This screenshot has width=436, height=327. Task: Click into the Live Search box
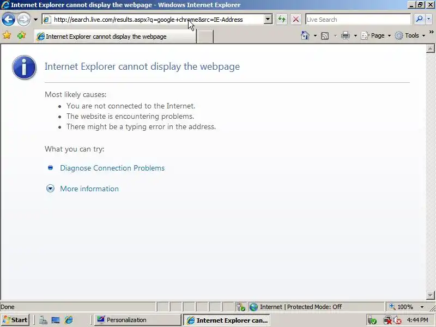coord(358,20)
